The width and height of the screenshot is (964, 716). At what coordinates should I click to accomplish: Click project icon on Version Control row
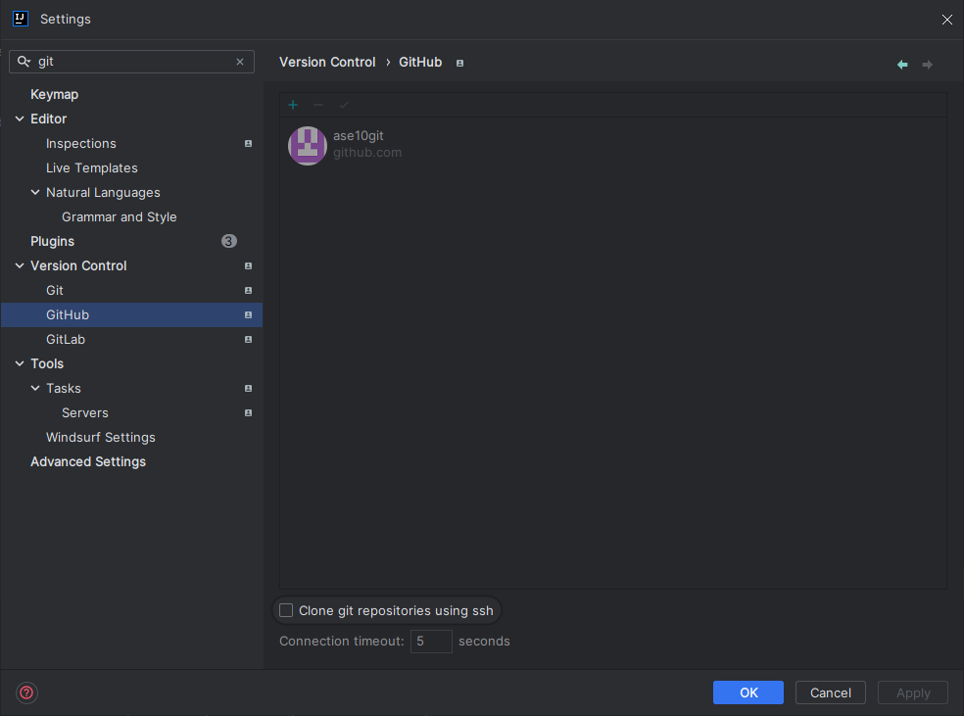tap(249, 266)
